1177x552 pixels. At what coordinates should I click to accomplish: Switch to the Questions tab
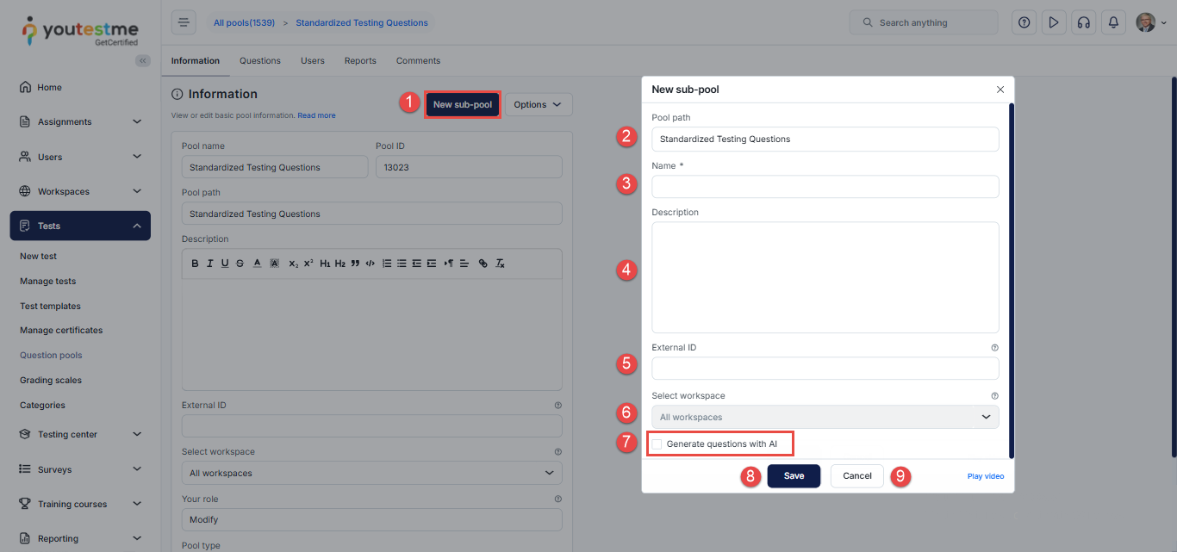(x=260, y=61)
